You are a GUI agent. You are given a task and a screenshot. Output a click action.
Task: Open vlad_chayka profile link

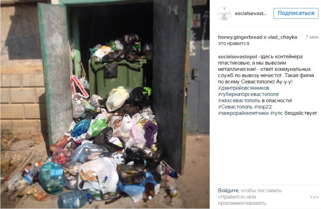pos(282,37)
